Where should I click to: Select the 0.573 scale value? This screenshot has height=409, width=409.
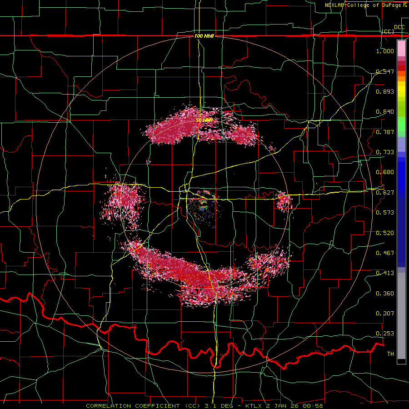coord(385,213)
